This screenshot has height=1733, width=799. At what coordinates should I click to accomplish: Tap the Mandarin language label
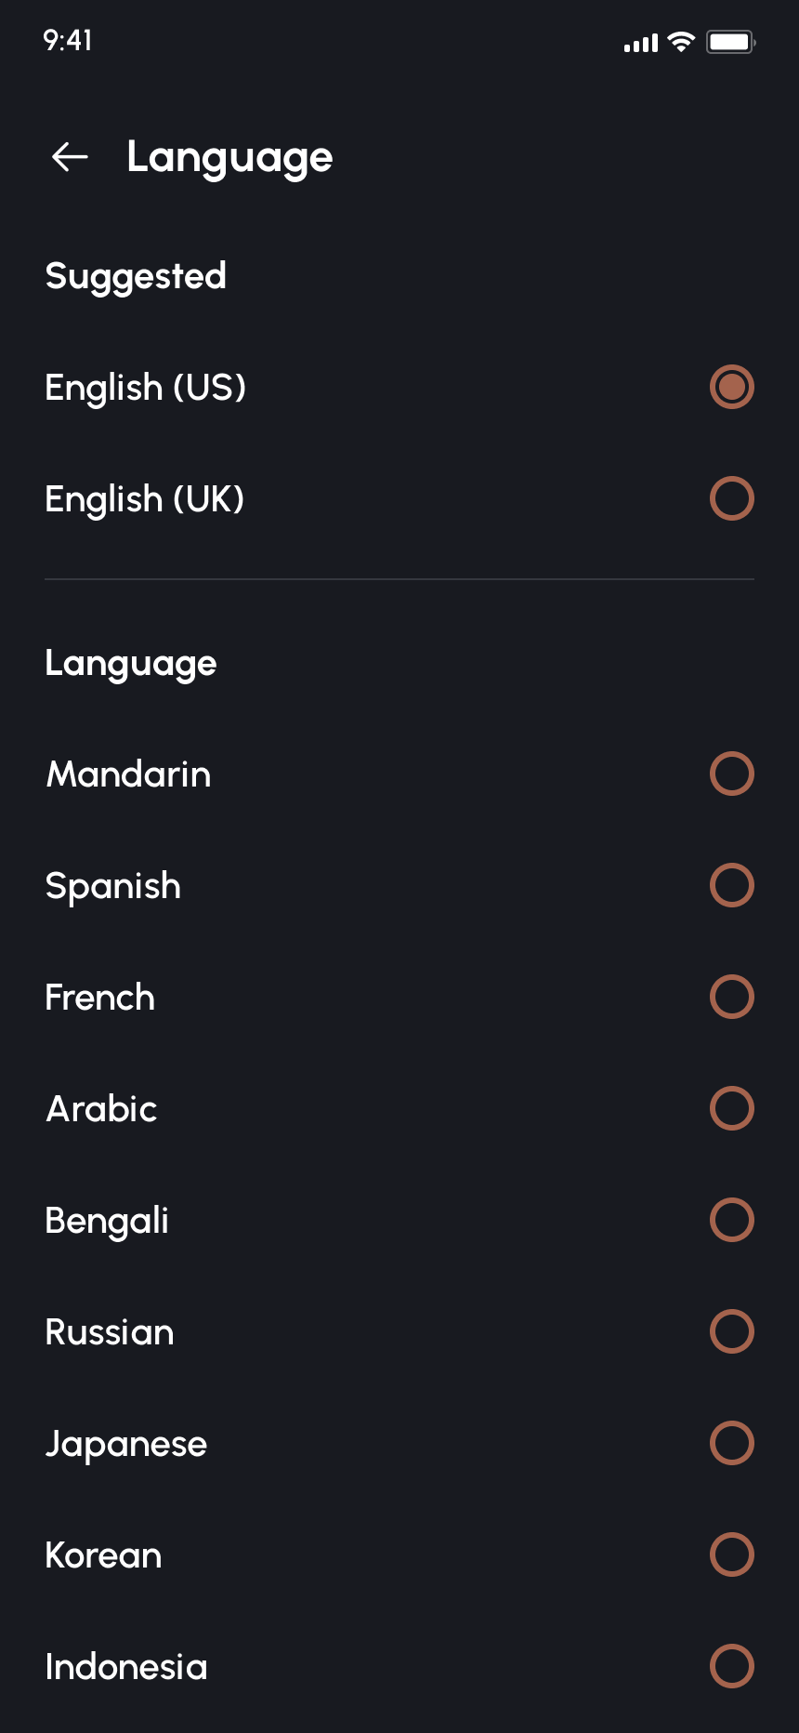pos(128,774)
